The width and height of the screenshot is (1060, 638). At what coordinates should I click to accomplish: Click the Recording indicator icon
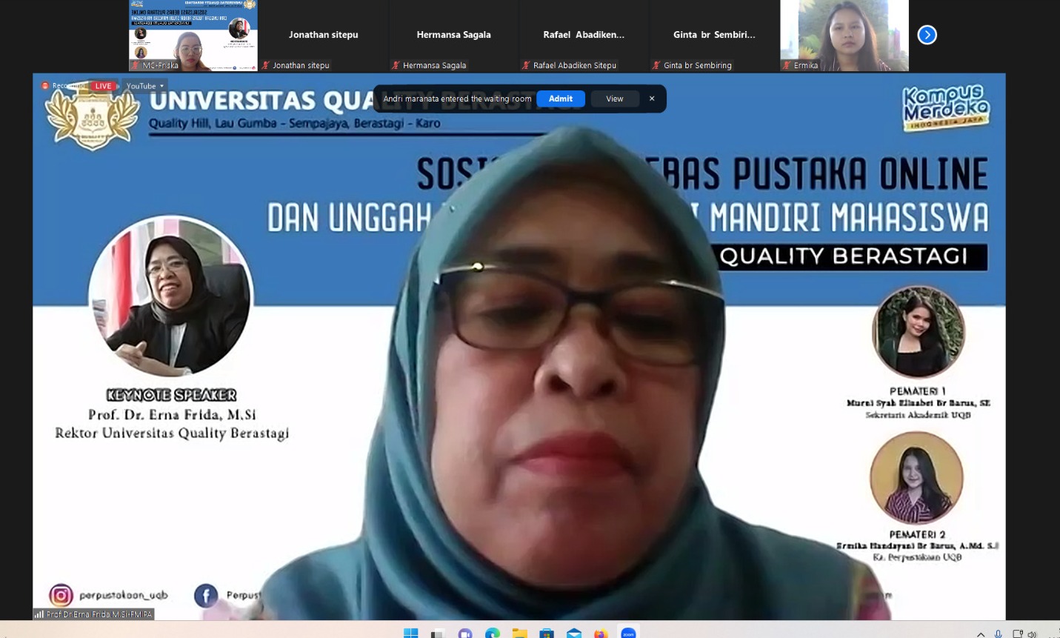(x=45, y=86)
